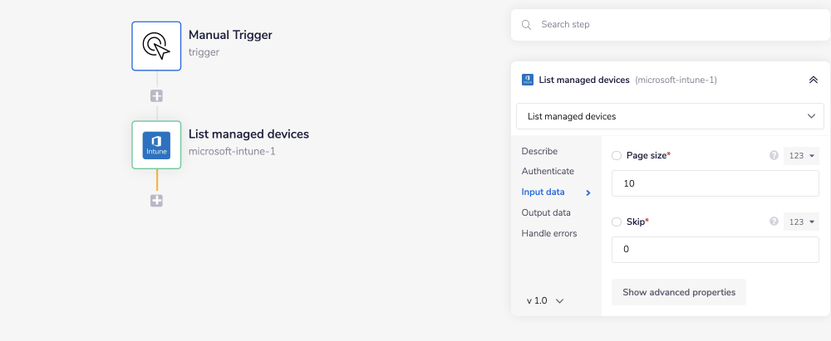
Task: Open help icon for Skip field
Action: (x=774, y=222)
